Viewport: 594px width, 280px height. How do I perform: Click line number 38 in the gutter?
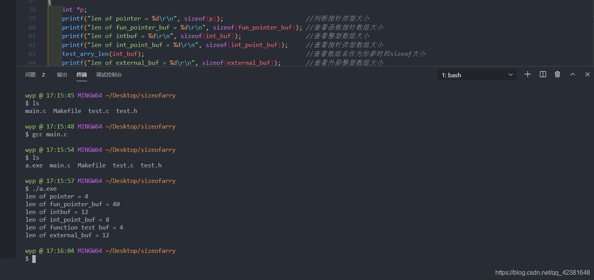32,9
